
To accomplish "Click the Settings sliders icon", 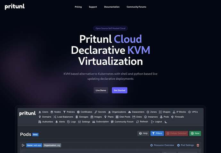I will (x=79, y=122).
